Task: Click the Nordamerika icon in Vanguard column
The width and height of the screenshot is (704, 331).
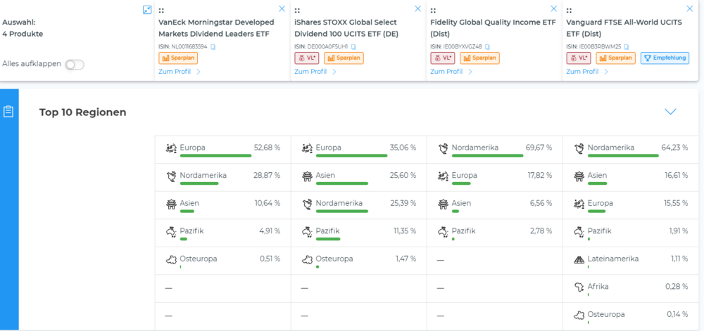Action: pos(579,148)
